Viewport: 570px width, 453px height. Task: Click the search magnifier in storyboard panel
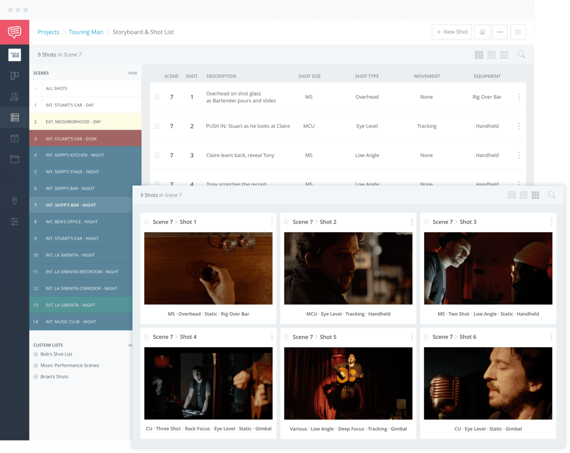[x=551, y=195]
